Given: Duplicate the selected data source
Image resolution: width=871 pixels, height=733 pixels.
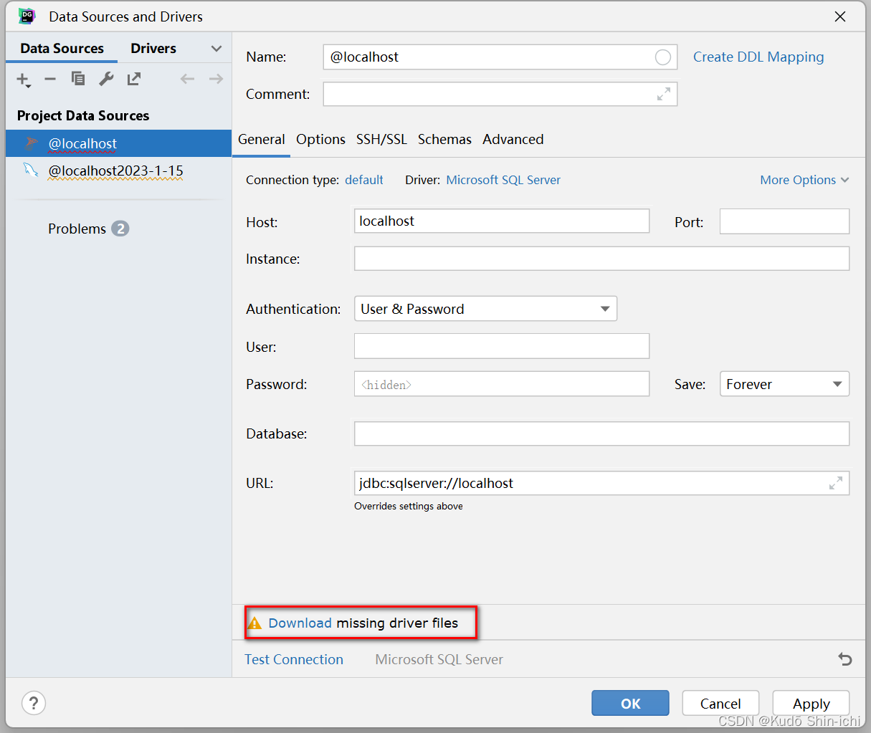Looking at the screenshot, I should point(78,79).
